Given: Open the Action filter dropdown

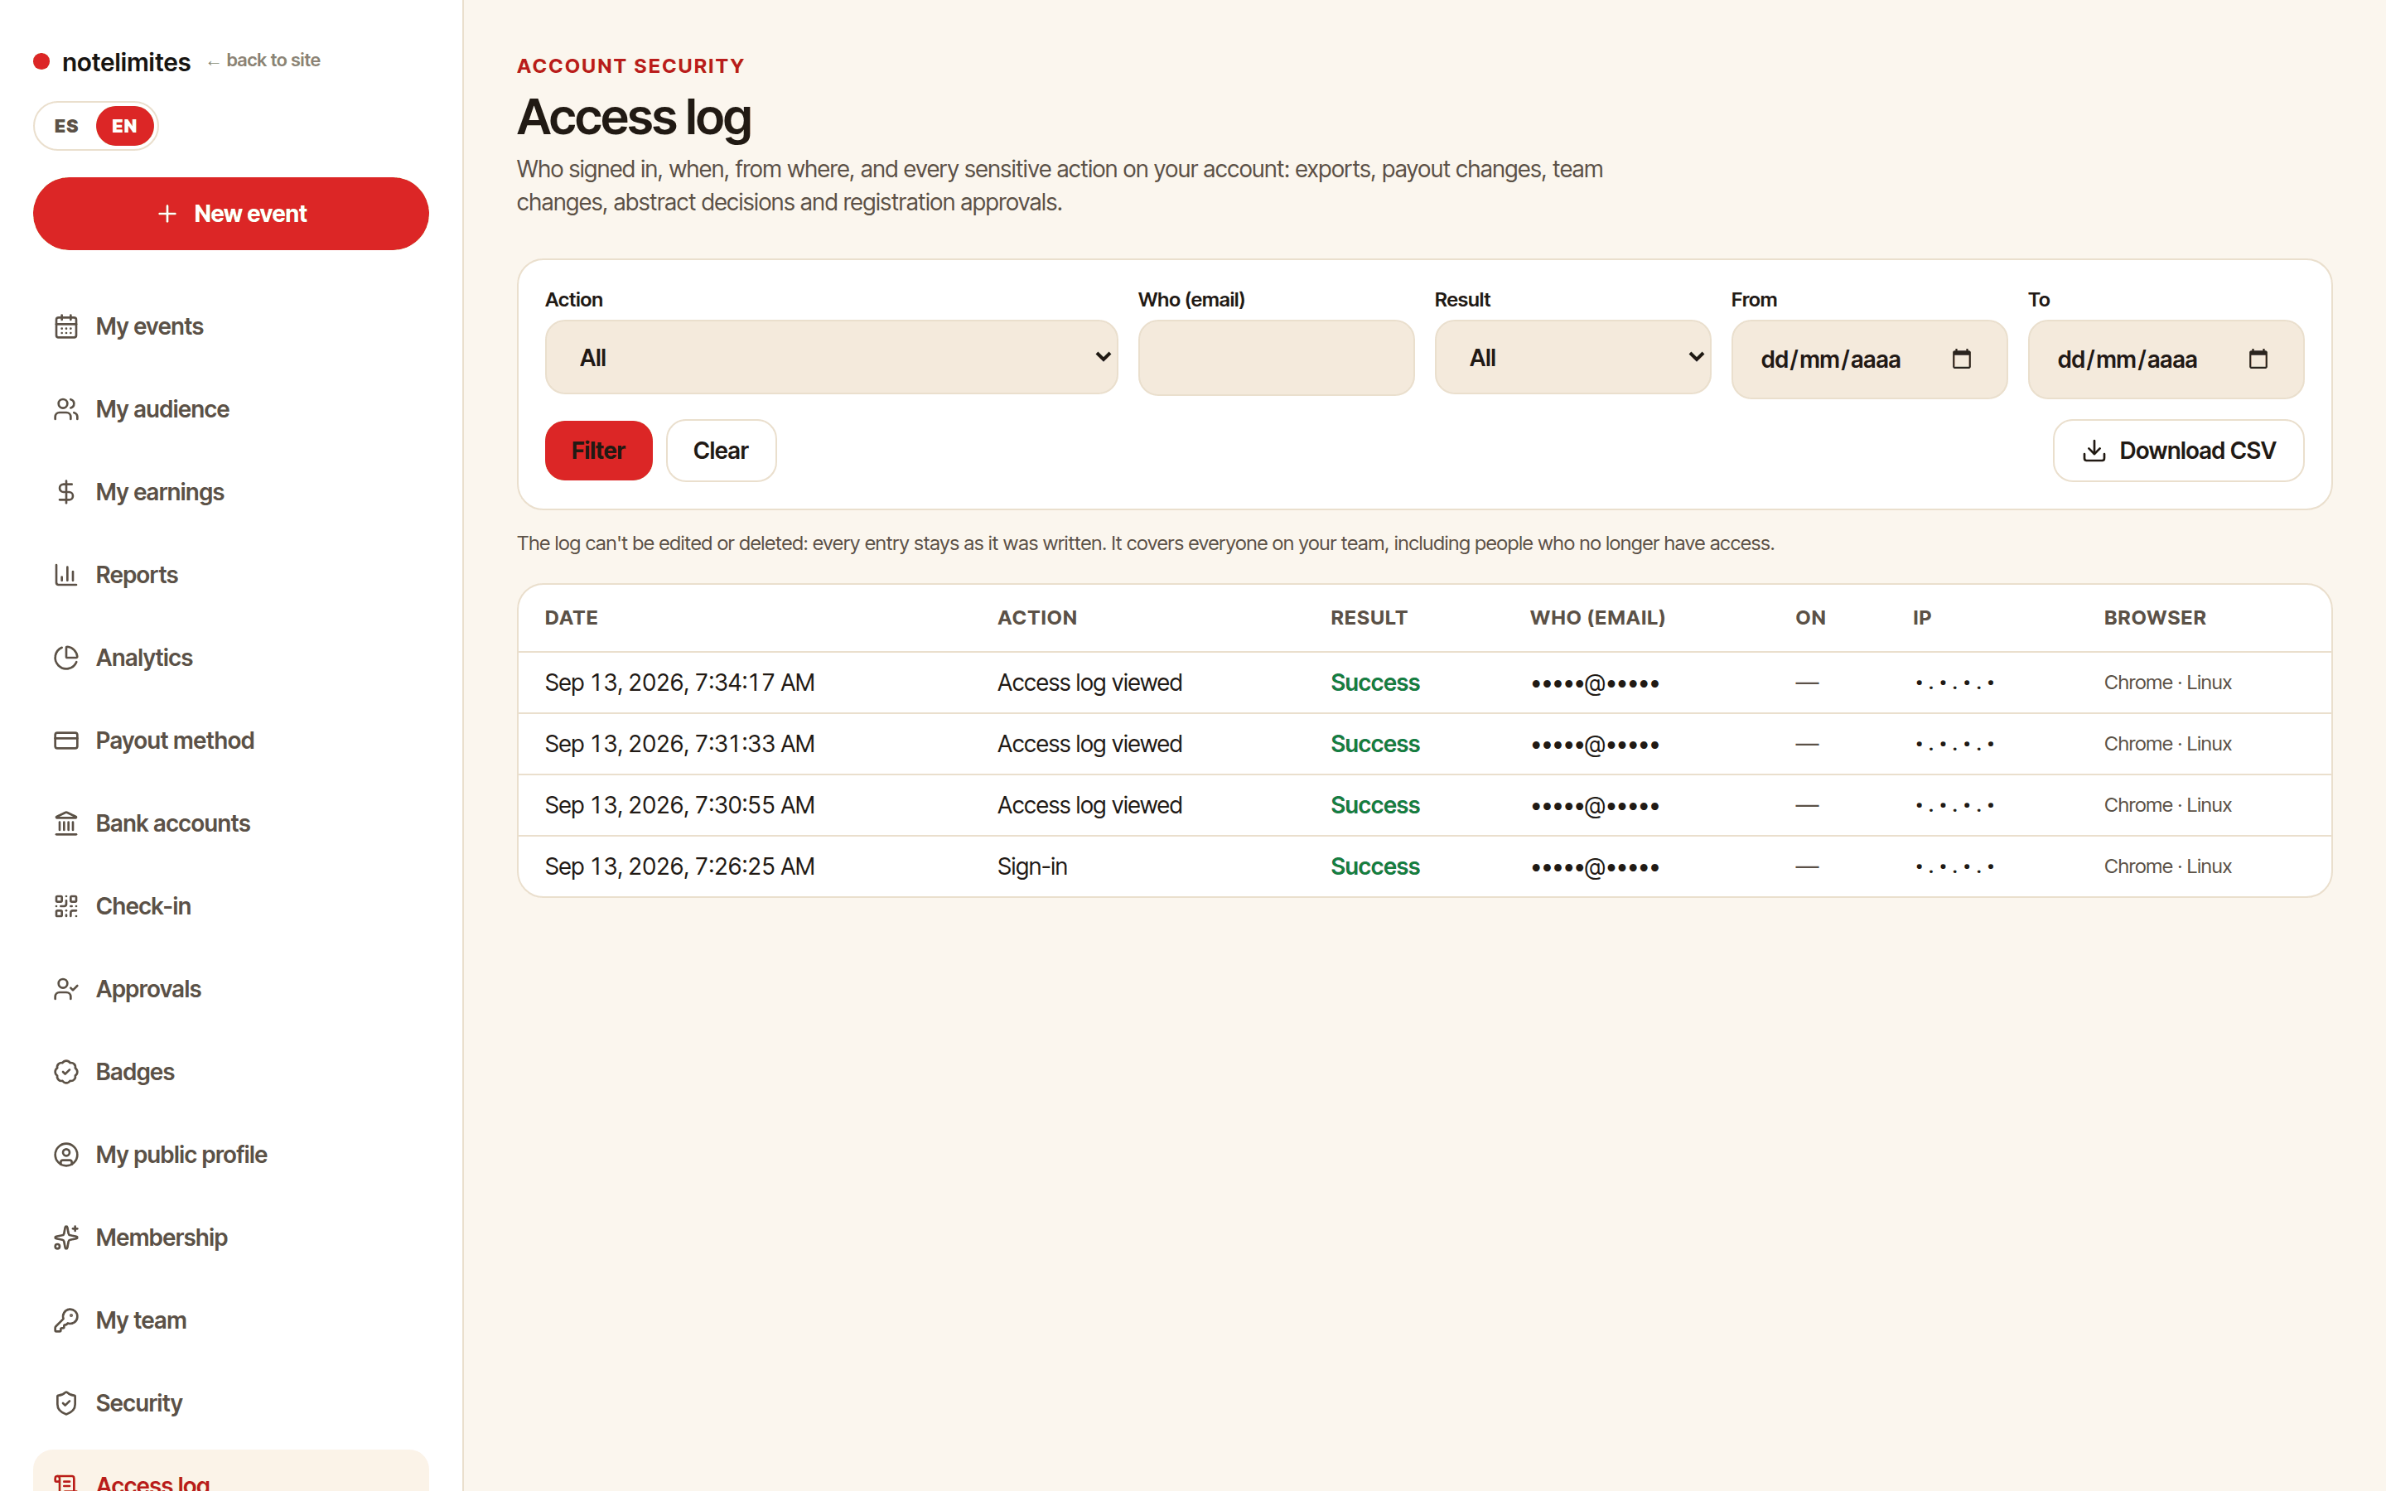Looking at the screenshot, I should click(x=831, y=357).
